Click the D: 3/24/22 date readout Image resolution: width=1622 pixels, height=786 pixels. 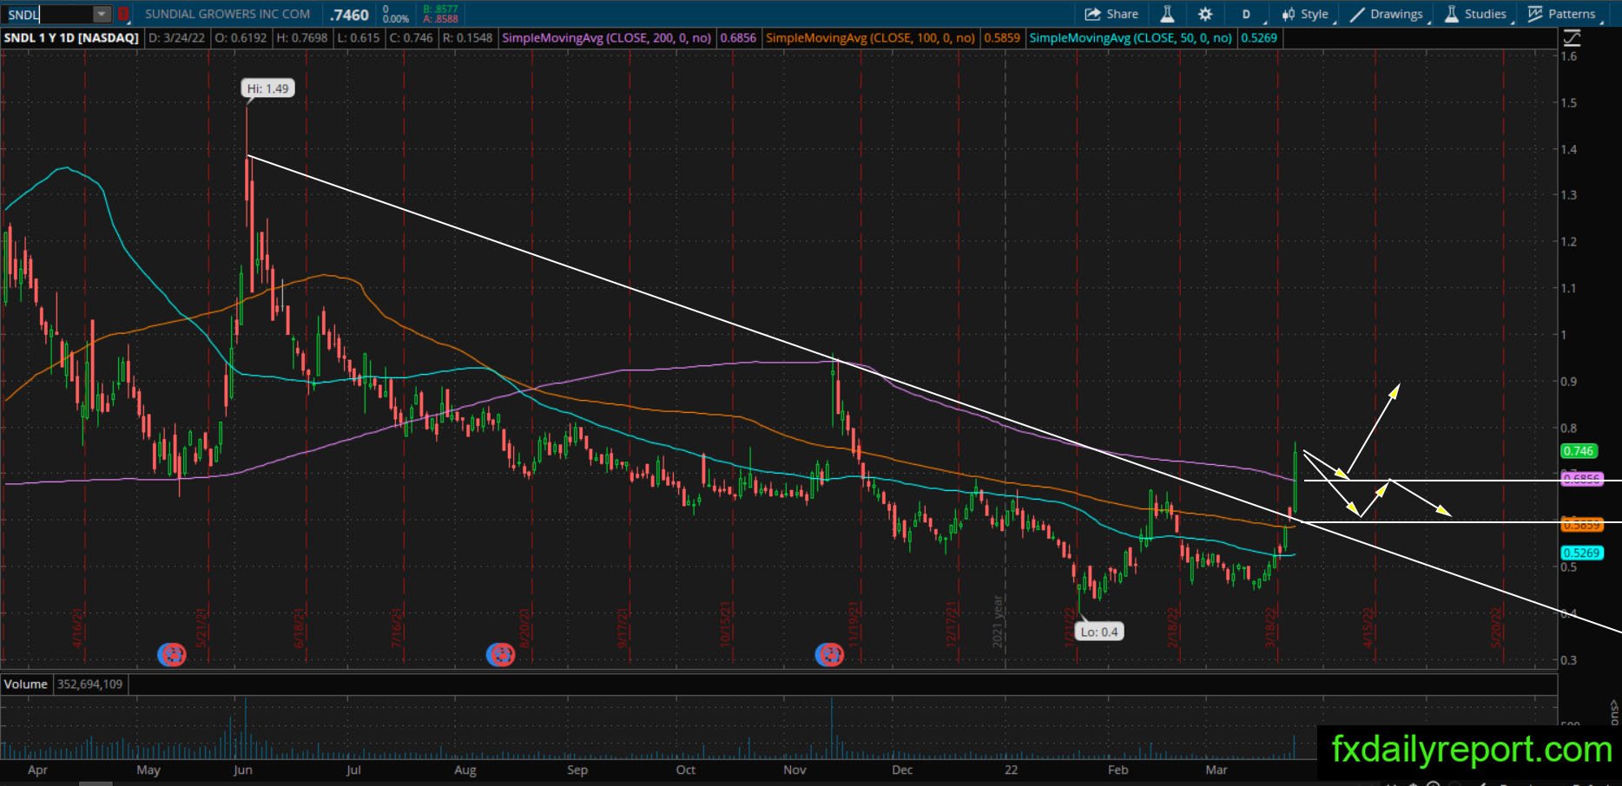point(176,38)
